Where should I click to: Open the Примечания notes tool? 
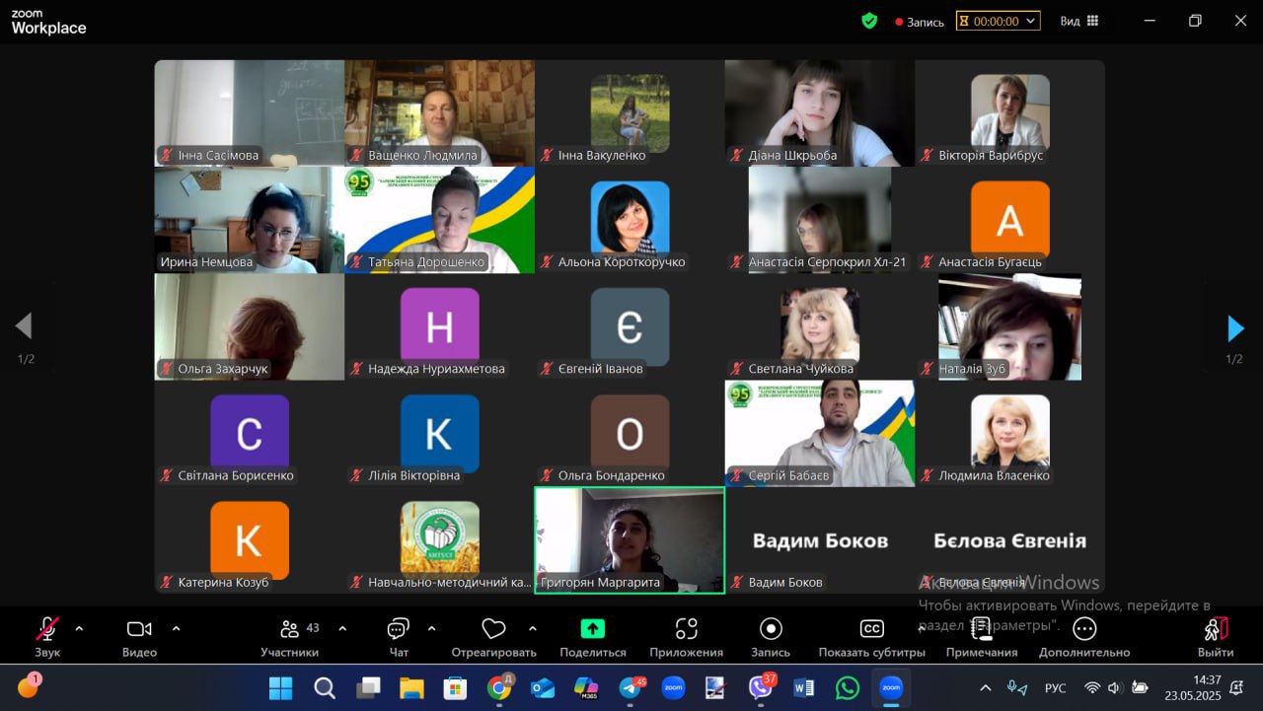[982, 637]
